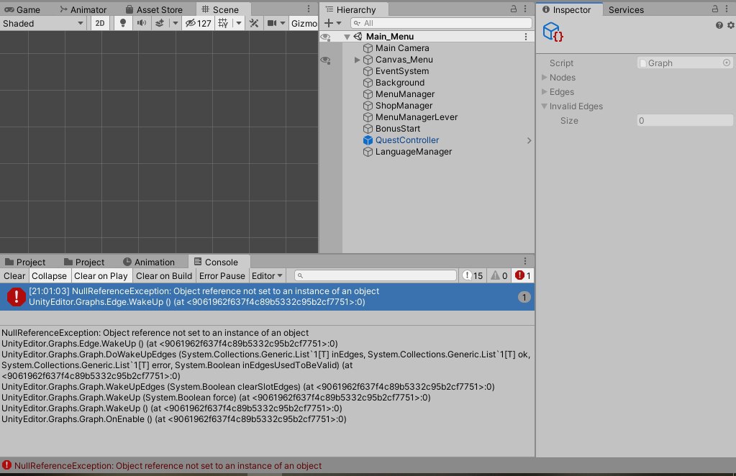Click the Script field object picker
The width and height of the screenshot is (736, 476).
coord(727,63)
